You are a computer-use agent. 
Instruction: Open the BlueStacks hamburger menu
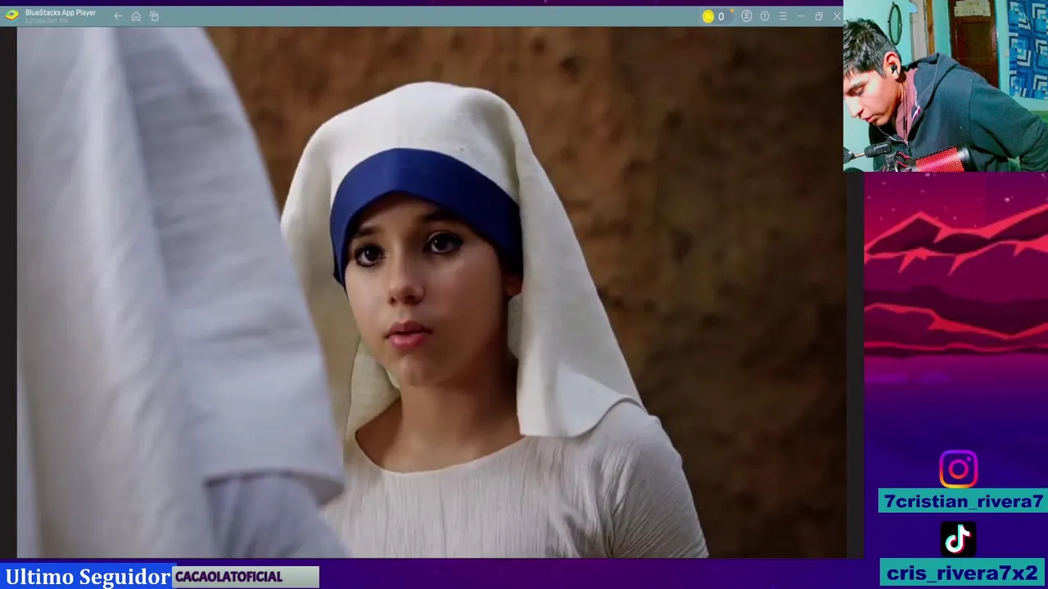(783, 16)
